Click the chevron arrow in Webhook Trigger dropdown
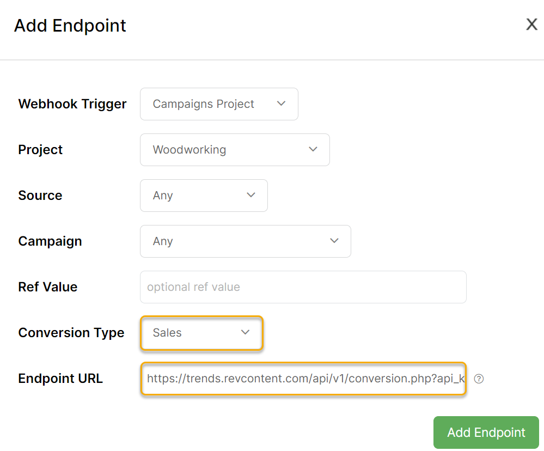The height and width of the screenshot is (451, 544). tap(282, 103)
